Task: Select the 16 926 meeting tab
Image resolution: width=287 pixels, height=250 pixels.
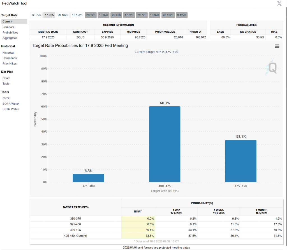Action: tap(154, 15)
